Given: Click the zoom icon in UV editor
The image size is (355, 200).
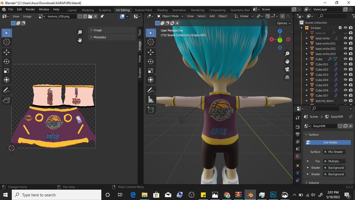Looking at the screenshot, I should click(80, 32).
